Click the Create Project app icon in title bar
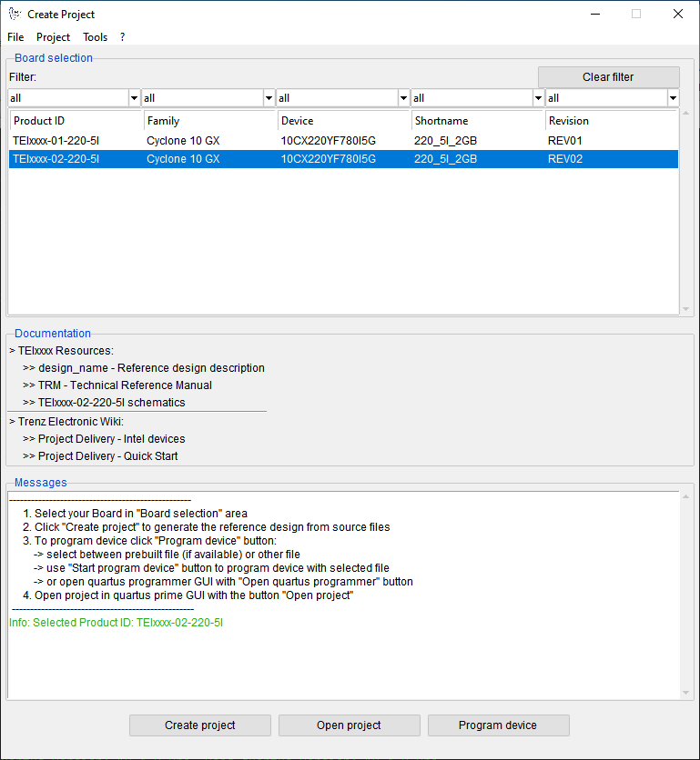The height and width of the screenshot is (760, 700). pos(15,14)
